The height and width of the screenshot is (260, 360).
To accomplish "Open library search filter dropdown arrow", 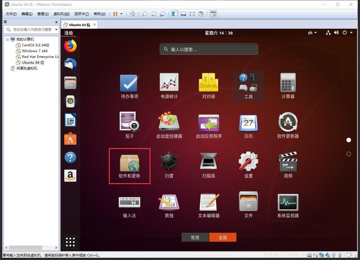I will pyautogui.click(x=56, y=30).
